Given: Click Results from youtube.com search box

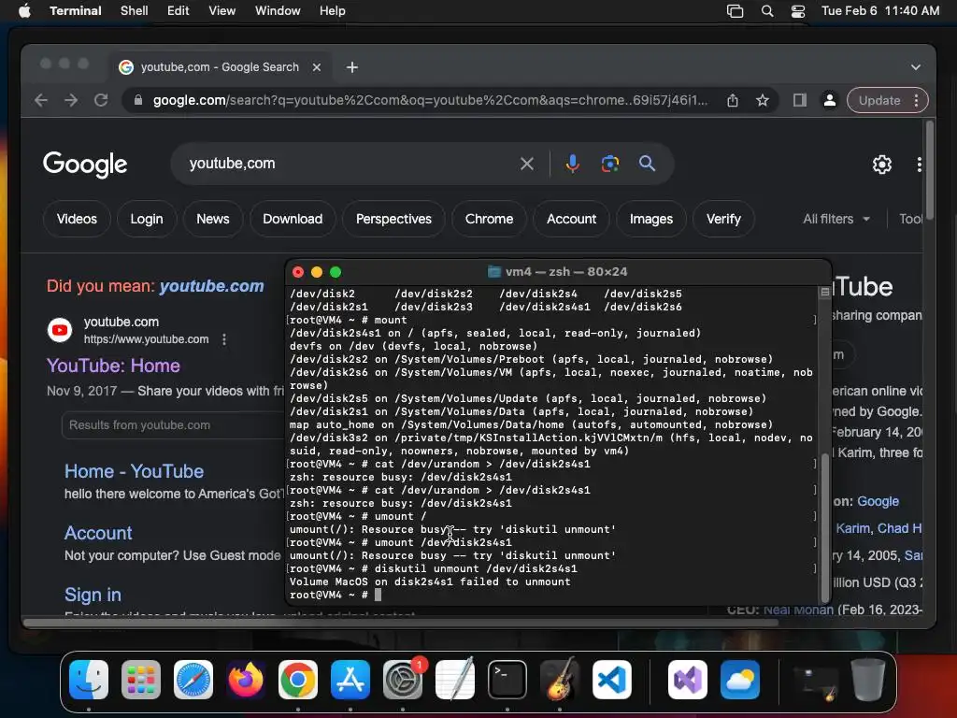Looking at the screenshot, I should 172,425.
